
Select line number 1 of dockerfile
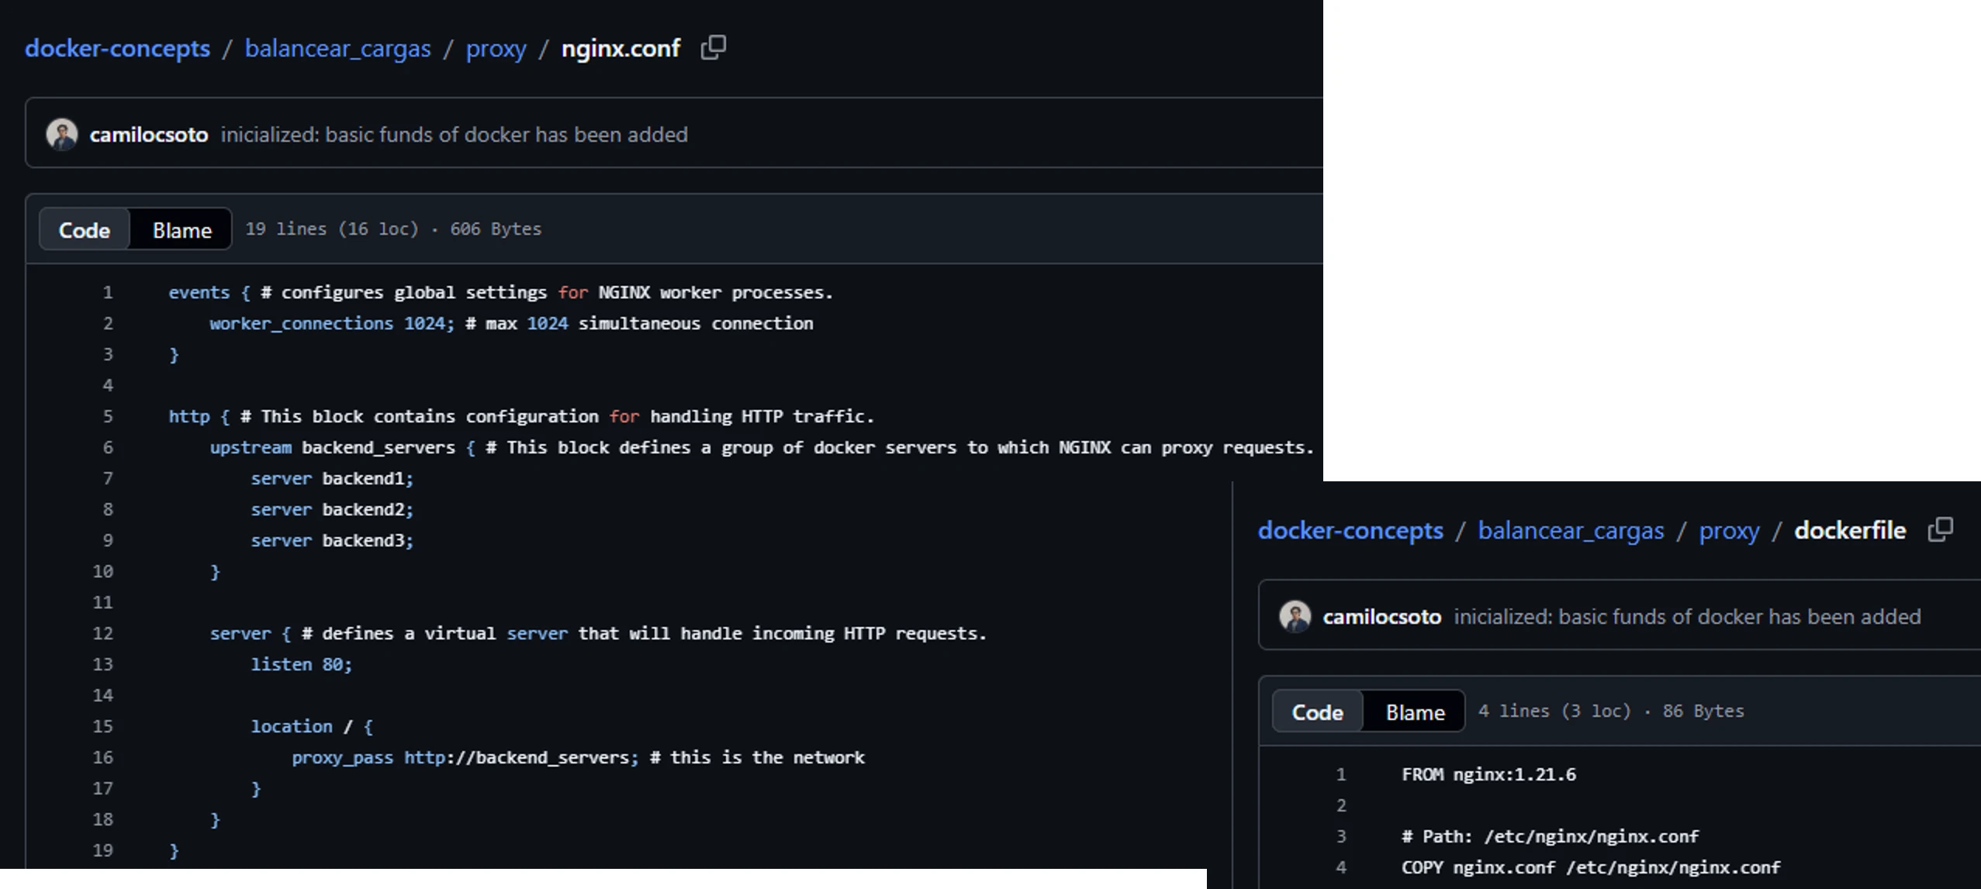[1341, 774]
